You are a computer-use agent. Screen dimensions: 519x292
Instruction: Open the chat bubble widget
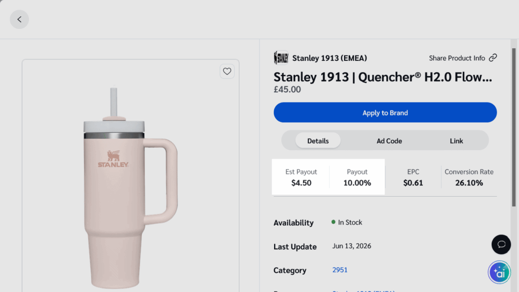501,244
